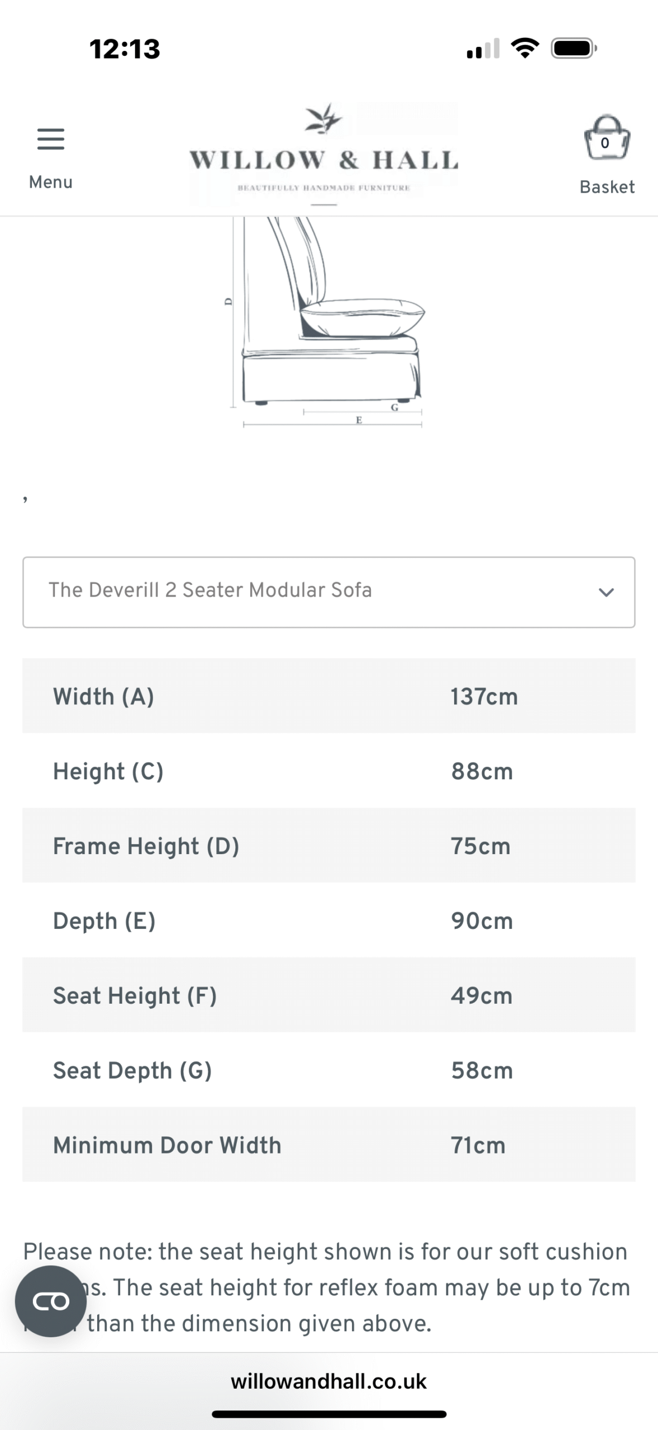The height and width of the screenshot is (1430, 658).
Task: Tap the willowandhall.co.uk address bar
Action: [x=328, y=1381]
